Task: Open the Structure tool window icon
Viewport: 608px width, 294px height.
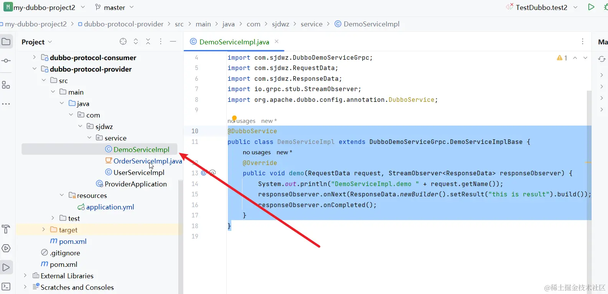Action: coord(6,85)
